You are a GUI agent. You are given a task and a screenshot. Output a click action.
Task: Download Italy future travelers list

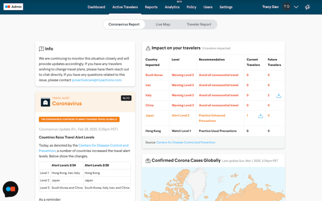[279, 95]
